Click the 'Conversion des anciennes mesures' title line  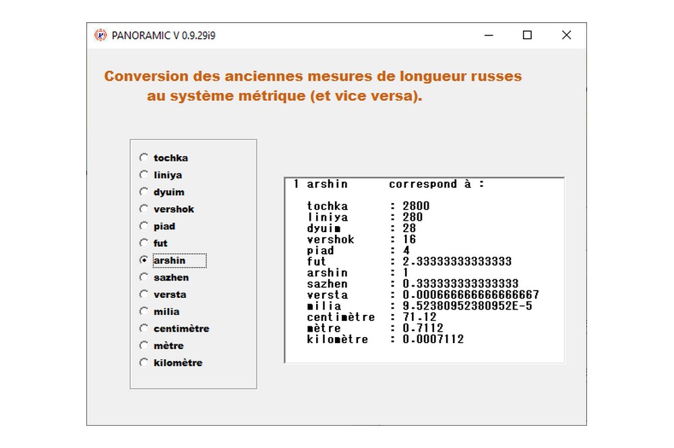coord(313,76)
